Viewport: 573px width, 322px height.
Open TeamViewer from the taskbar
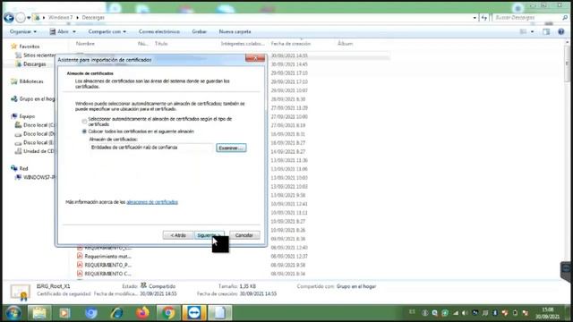[x=194, y=313]
